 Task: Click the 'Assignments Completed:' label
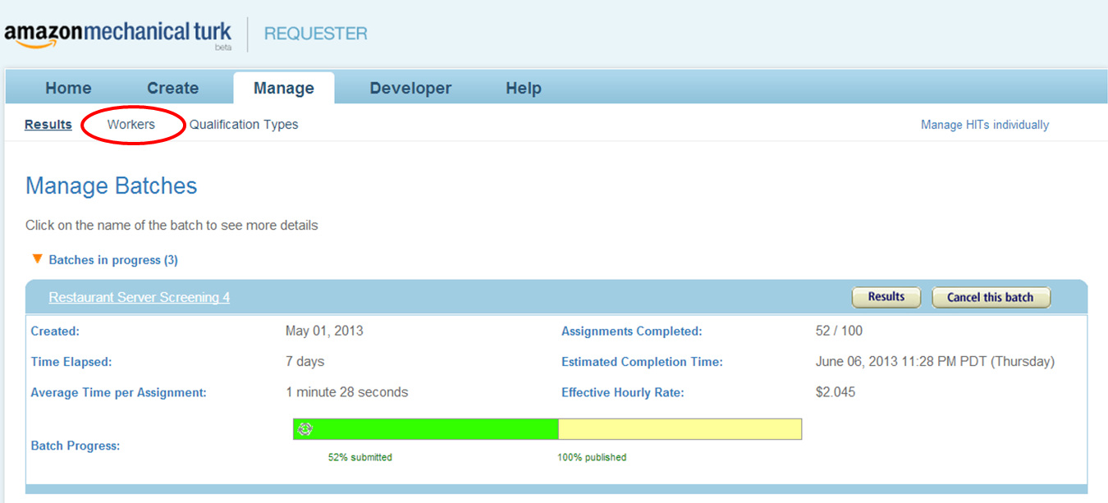(x=632, y=332)
